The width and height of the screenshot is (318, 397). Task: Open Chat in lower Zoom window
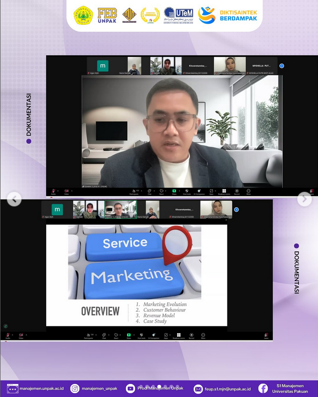104,336
